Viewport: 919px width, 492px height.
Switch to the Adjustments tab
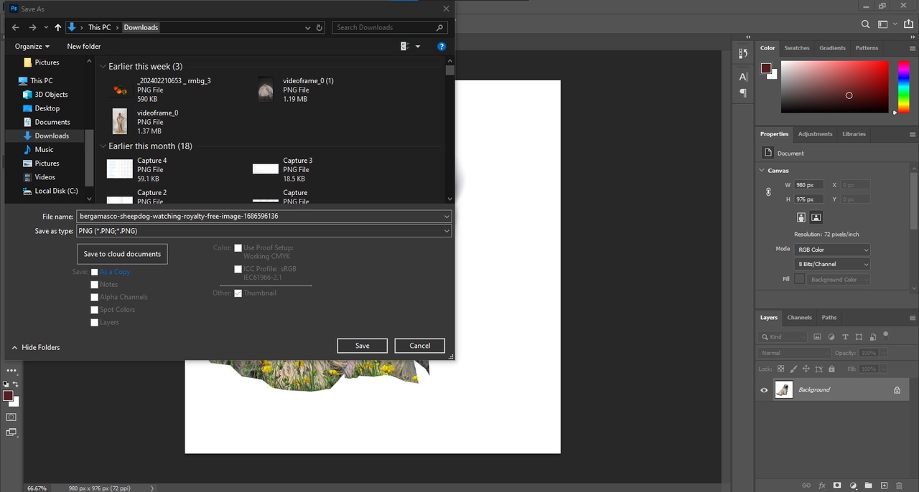tap(816, 134)
